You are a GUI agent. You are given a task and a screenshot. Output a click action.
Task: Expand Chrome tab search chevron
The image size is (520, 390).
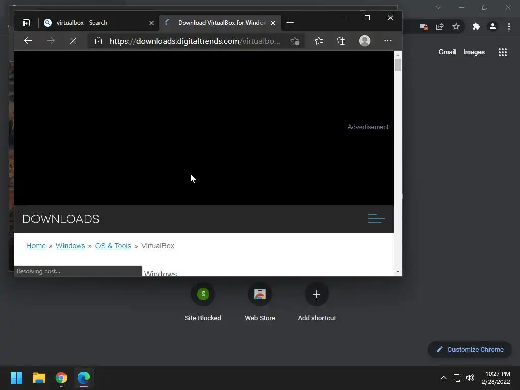pyautogui.click(x=438, y=7)
